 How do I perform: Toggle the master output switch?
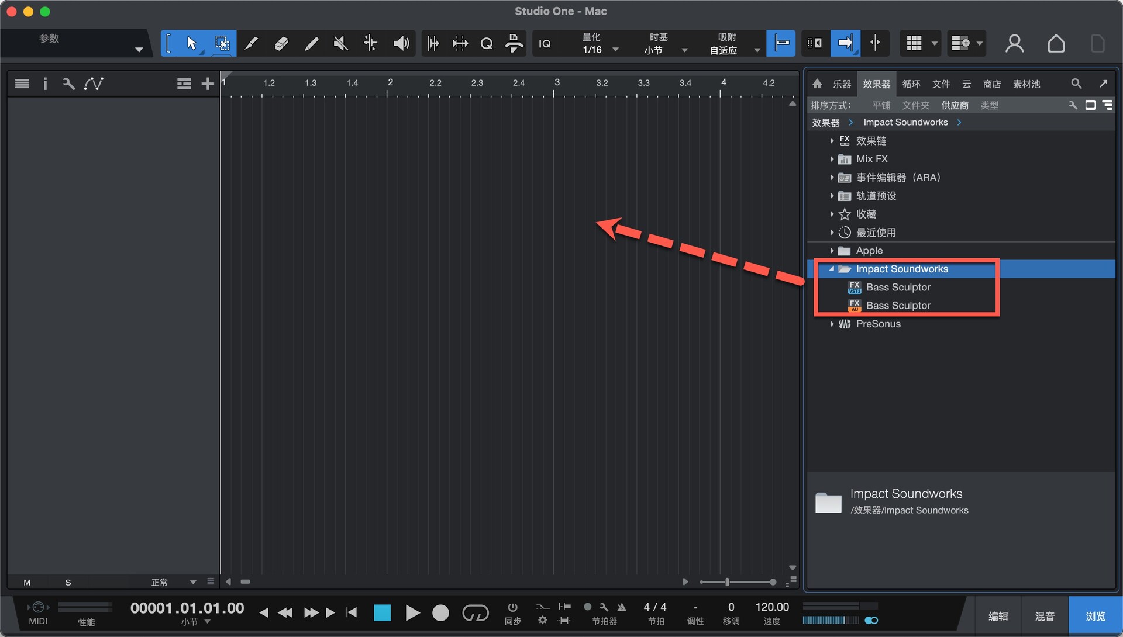(871, 620)
